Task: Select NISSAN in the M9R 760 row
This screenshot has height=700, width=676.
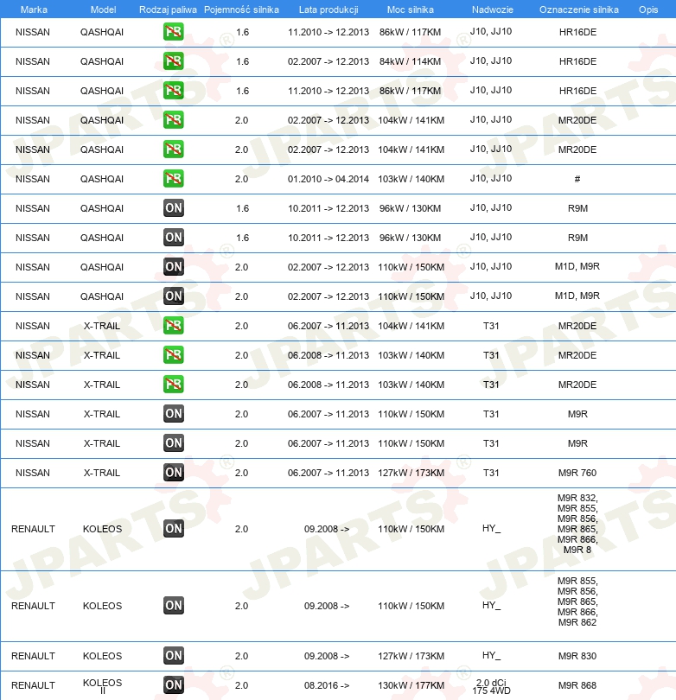Action: [x=33, y=473]
